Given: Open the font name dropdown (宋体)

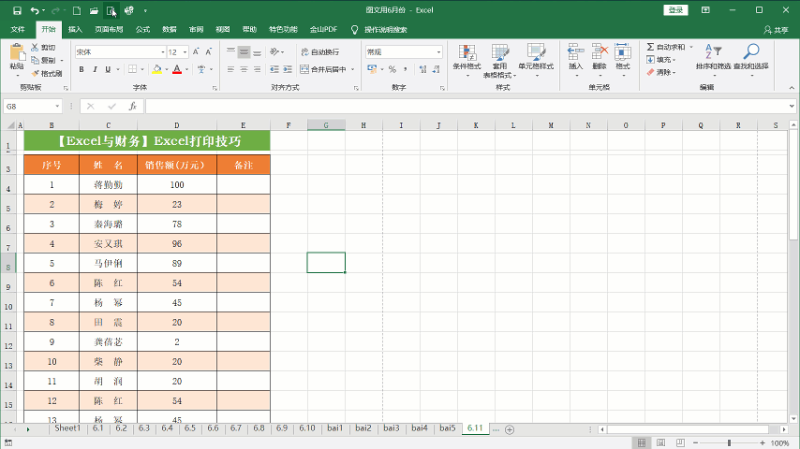Looking at the screenshot, I should pyautogui.click(x=160, y=52).
